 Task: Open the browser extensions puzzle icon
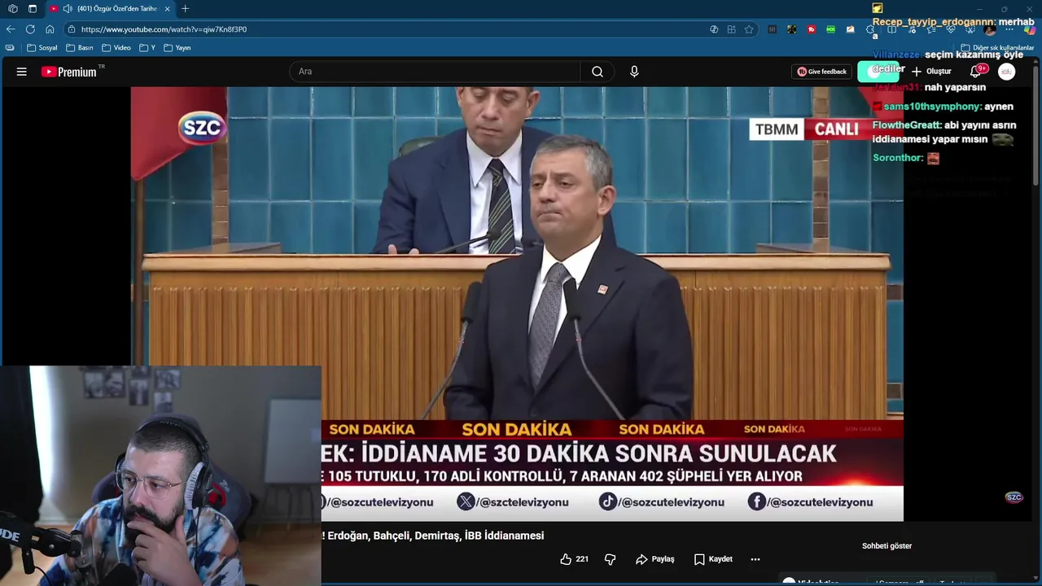coord(870,29)
